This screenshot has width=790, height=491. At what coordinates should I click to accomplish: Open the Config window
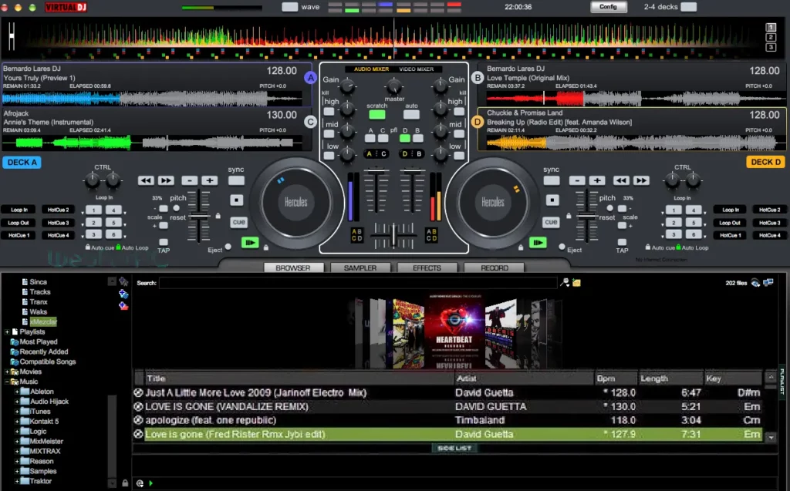point(608,7)
